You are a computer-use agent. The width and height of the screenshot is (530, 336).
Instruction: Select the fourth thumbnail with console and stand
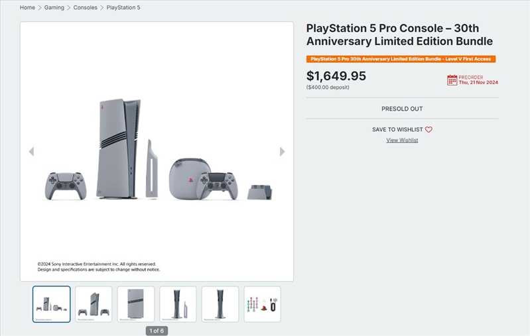click(178, 304)
